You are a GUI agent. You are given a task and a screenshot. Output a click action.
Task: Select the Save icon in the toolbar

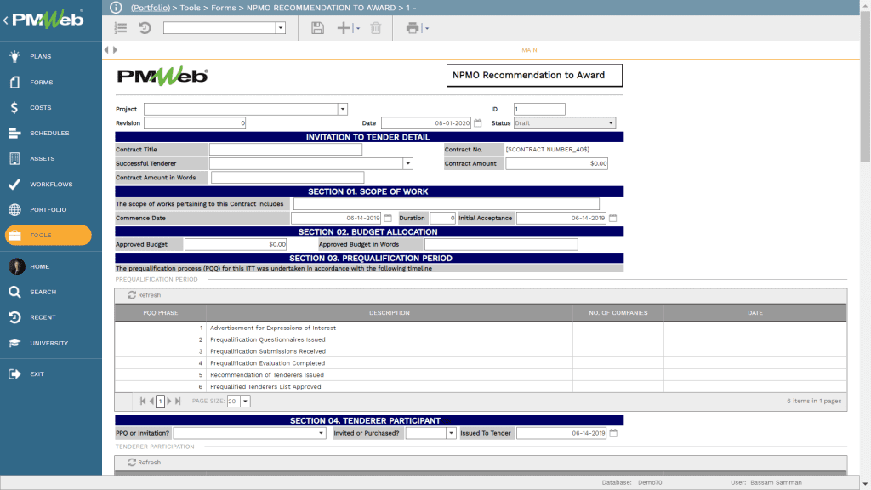coord(317,27)
